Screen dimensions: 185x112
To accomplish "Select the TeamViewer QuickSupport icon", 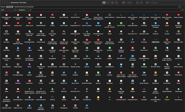I will tap(6, 97).
